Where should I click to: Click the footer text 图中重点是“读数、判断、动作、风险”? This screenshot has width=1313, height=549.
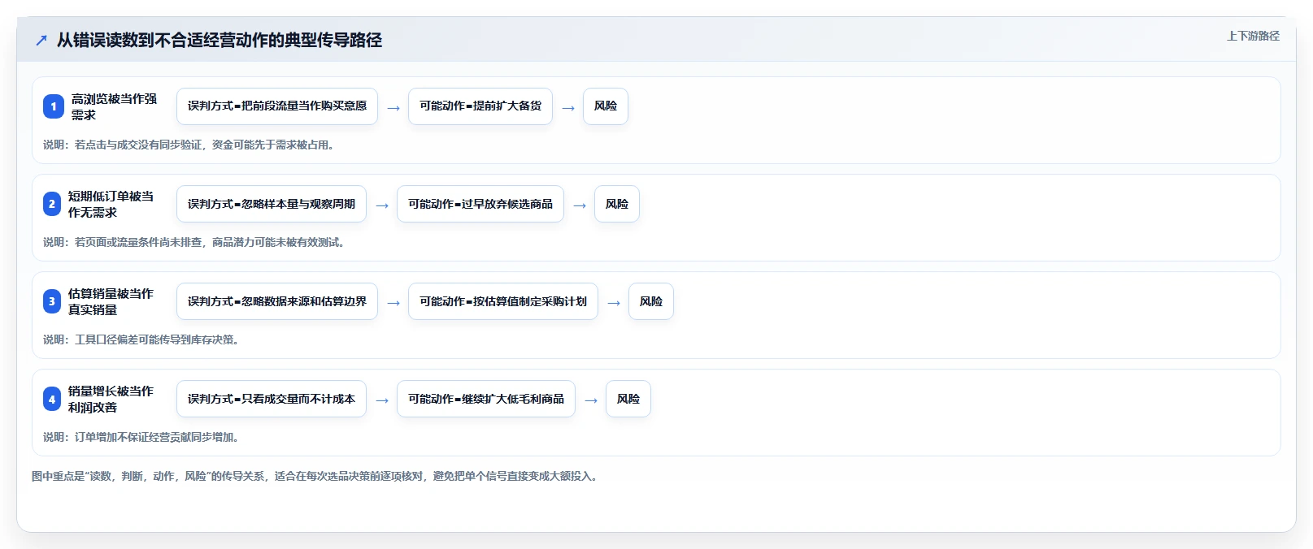[x=317, y=476]
